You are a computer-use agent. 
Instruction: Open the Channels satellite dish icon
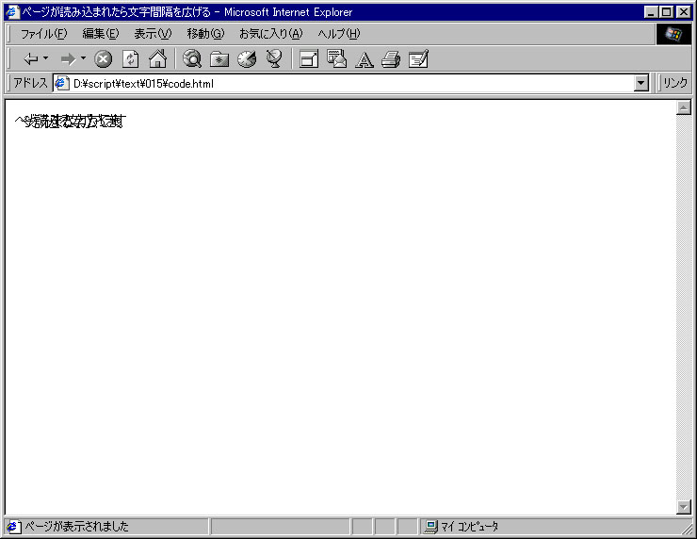click(274, 58)
